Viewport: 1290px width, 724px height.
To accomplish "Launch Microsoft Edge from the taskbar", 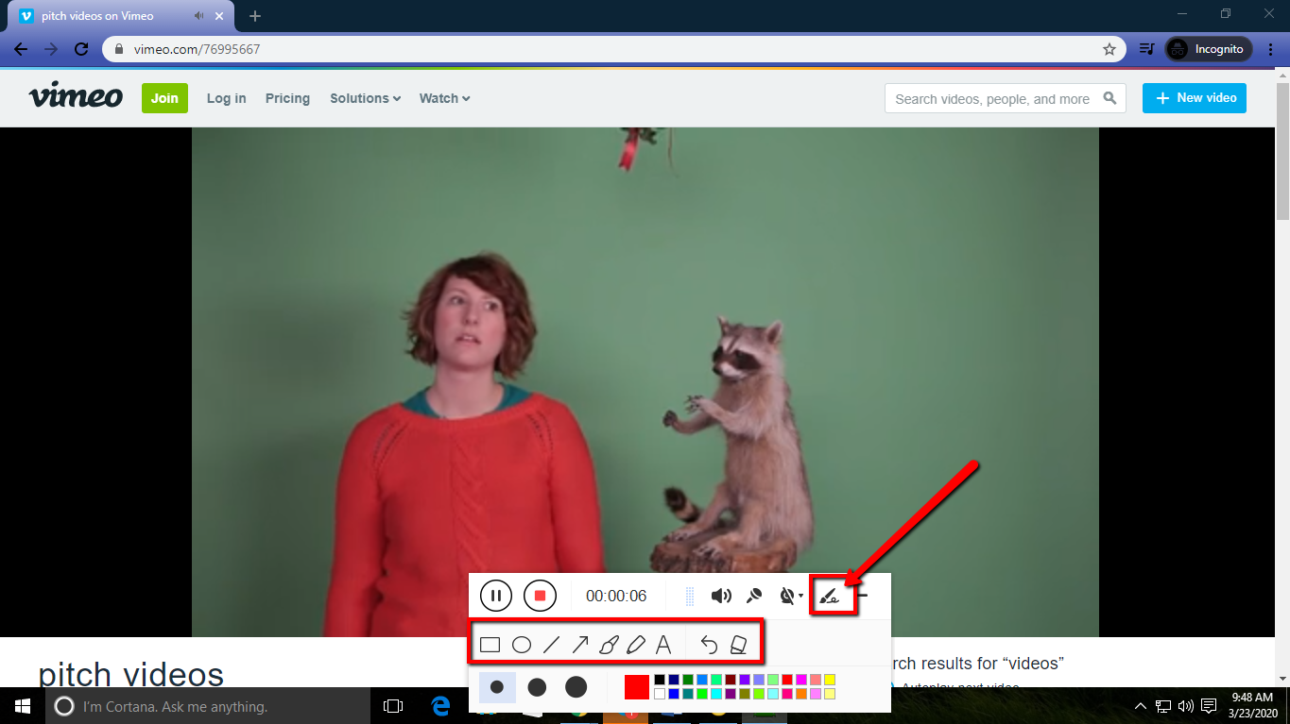I will pos(440,706).
